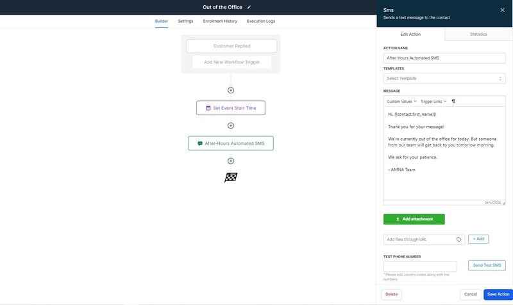Switch to the Settings tab
Viewport: 513px width, 305px height.
[x=185, y=21]
